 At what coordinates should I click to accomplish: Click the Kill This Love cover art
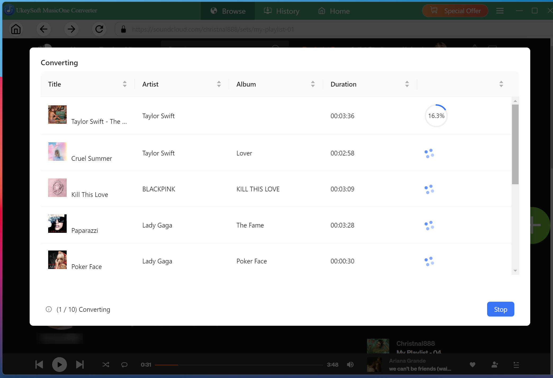coord(57,188)
